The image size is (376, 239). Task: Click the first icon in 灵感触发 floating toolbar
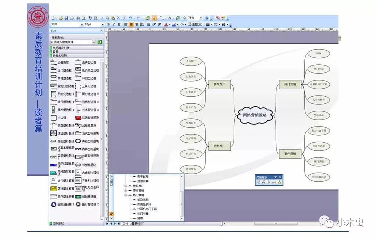(258, 182)
